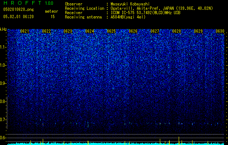The image size is (228, 145).
Task: Click the 'Receiving antenna' label
Action: [83, 17]
